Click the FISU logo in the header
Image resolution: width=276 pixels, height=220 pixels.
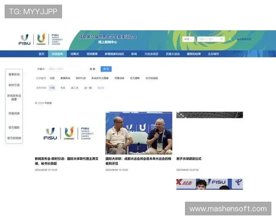point(25,40)
